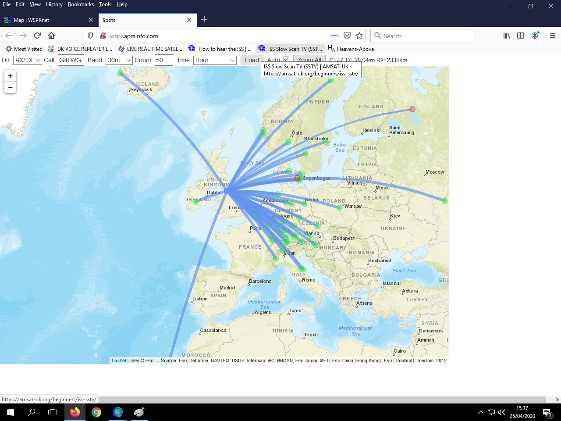The height and width of the screenshot is (421, 561).
Task: Open the Firefox hamburger menu
Action: click(x=552, y=36)
